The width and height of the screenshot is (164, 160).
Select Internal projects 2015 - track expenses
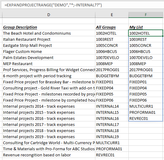(49, 112)
